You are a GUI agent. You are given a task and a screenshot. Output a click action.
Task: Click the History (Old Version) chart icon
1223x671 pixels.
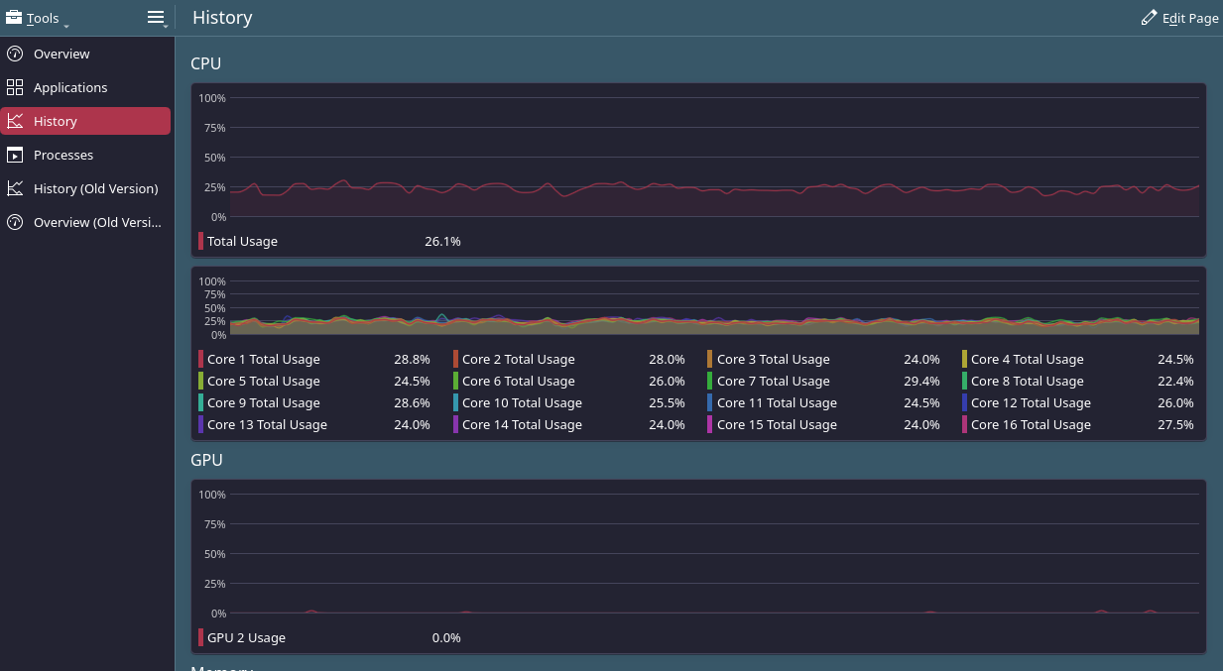click(15, 188)
